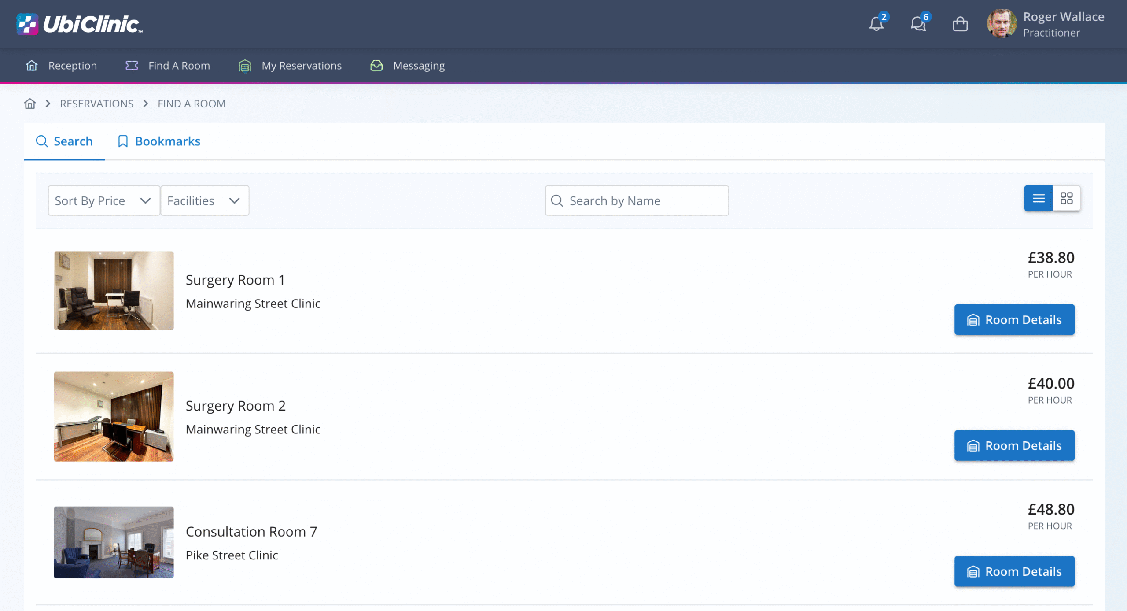
Task: Click the UbiClinic logo
Action: 80,24
